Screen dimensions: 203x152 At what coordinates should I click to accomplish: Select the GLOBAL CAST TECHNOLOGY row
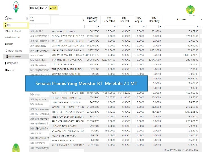[x=116, y=36]
